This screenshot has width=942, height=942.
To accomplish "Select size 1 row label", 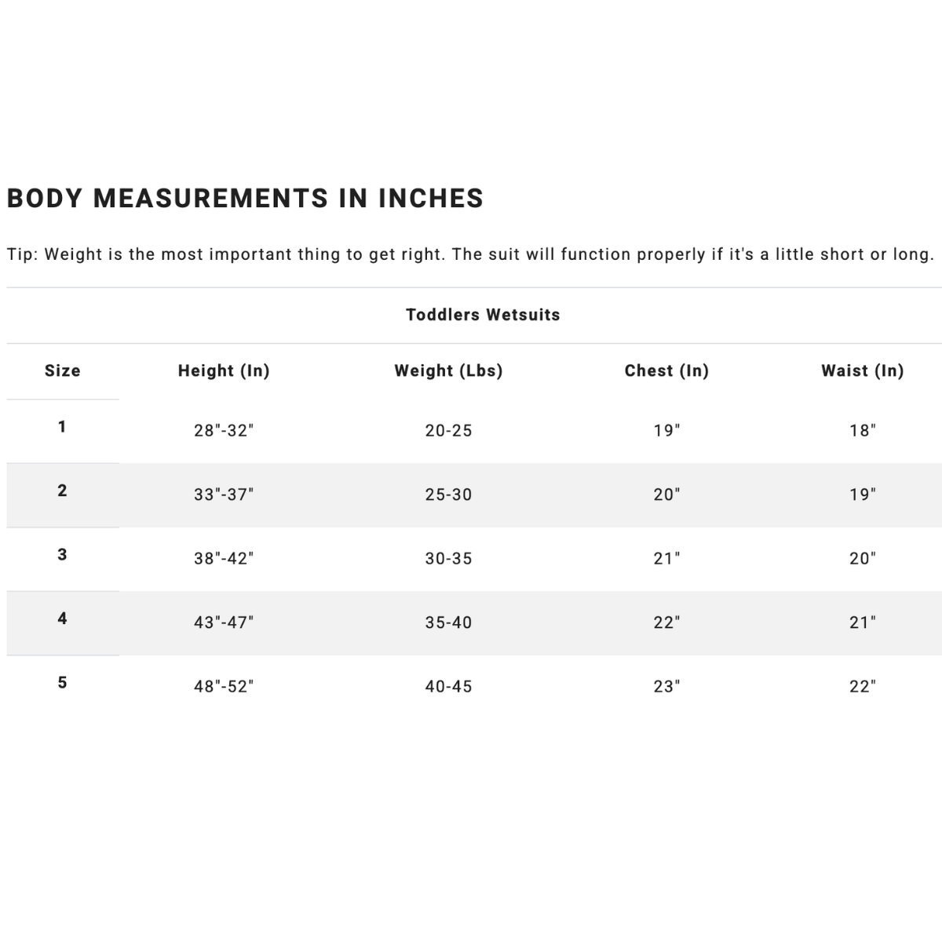I will click(62, 427).
